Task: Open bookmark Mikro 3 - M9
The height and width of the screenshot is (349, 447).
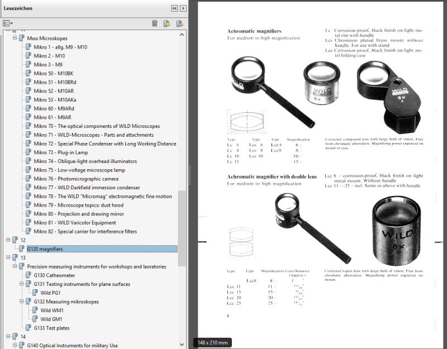Action: point(48,65)
